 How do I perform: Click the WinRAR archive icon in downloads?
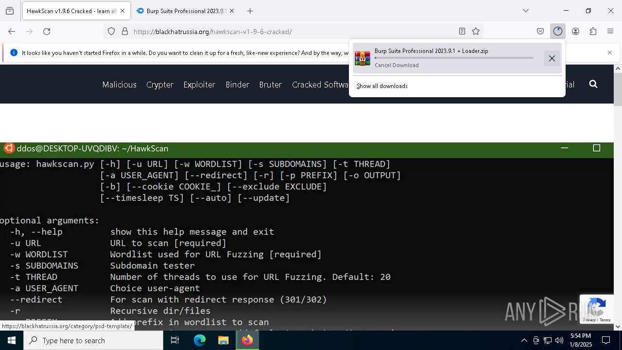[x=363, y=58]
